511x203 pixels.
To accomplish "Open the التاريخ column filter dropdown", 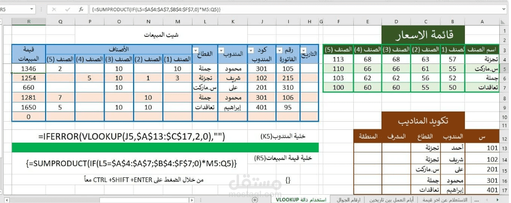I will pyautogui.click(x=304, y=51).
